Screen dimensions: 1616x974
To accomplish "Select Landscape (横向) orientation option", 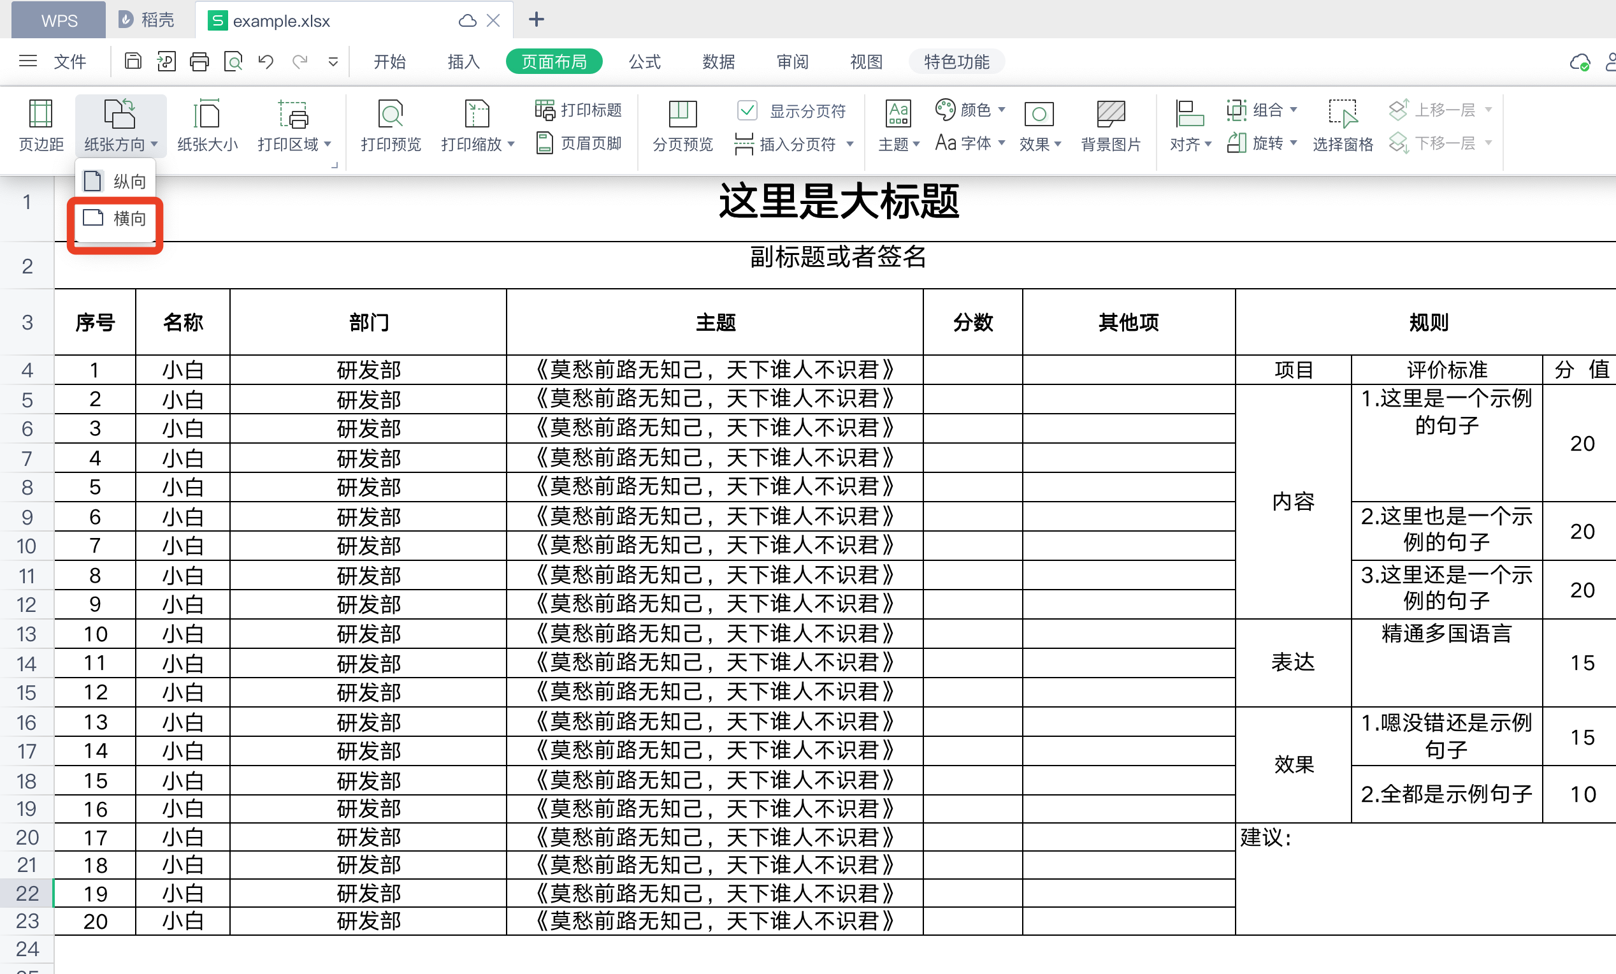I will point(115,219).
